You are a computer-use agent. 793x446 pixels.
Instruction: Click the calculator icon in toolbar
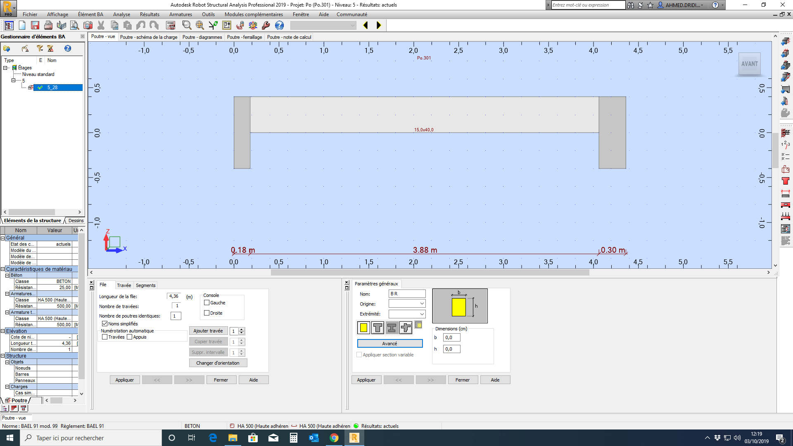[171, 26]
